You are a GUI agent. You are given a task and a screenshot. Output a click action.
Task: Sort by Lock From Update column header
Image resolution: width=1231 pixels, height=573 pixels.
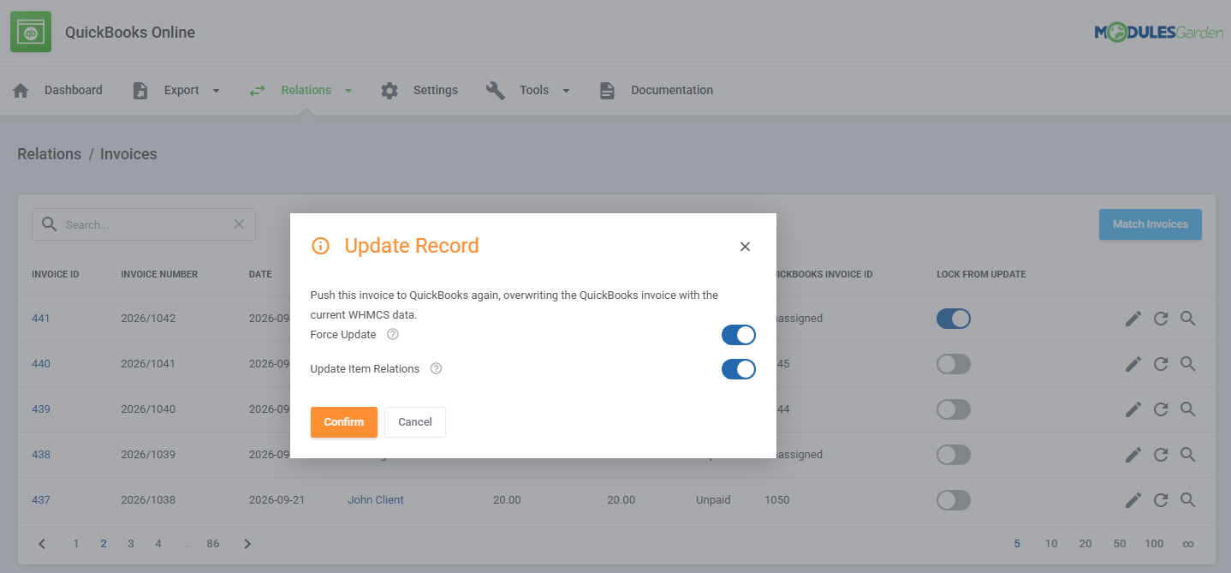(x=981, y=275)
